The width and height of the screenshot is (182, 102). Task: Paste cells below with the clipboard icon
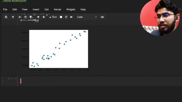31,17
